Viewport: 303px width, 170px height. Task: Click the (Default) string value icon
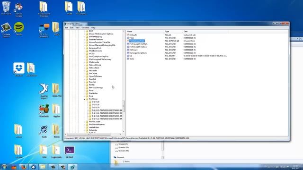128,35
